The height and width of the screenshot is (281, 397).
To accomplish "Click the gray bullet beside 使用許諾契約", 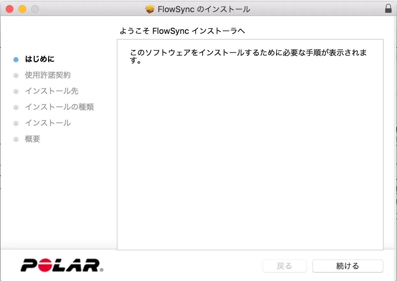I will pos(16,75).
